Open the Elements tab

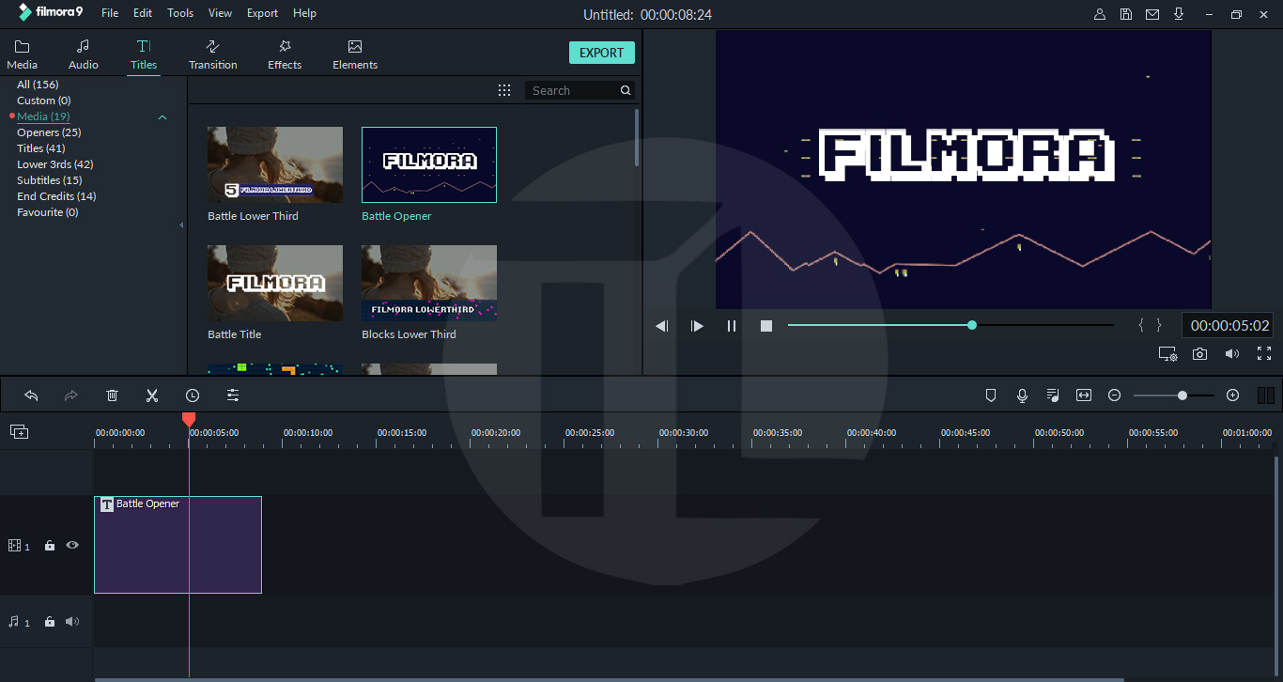click(x=355, y=55)
